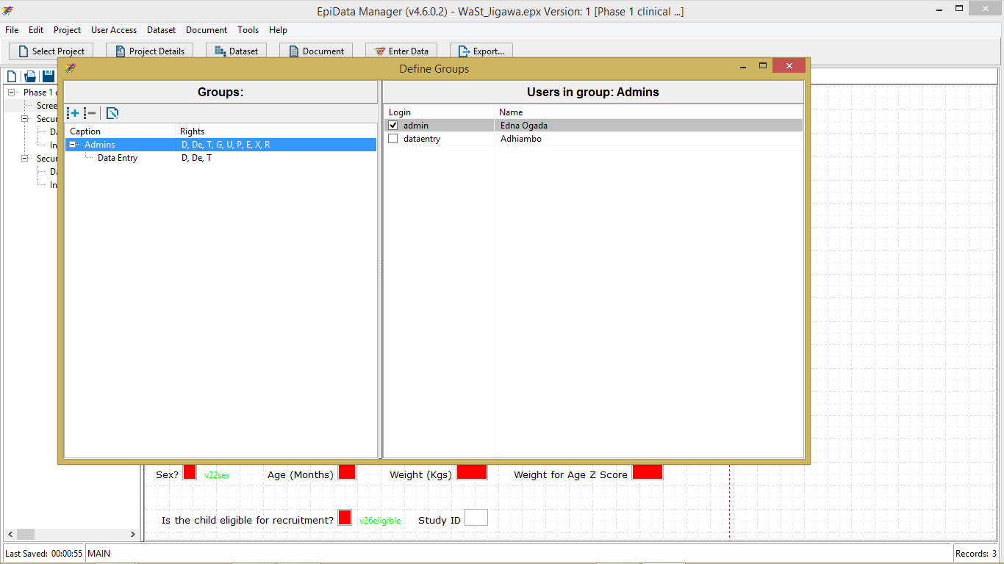1004x564 pixels.
Task: Collapse the Admins group node
Action: click(x=73, y=145)
